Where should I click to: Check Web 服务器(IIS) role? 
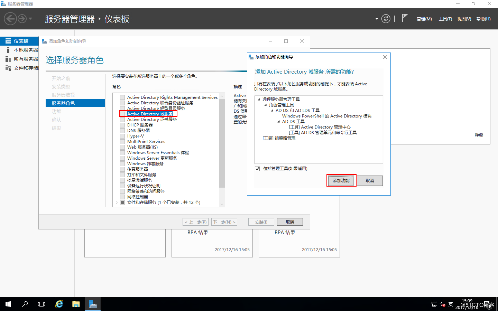point(122,147)
